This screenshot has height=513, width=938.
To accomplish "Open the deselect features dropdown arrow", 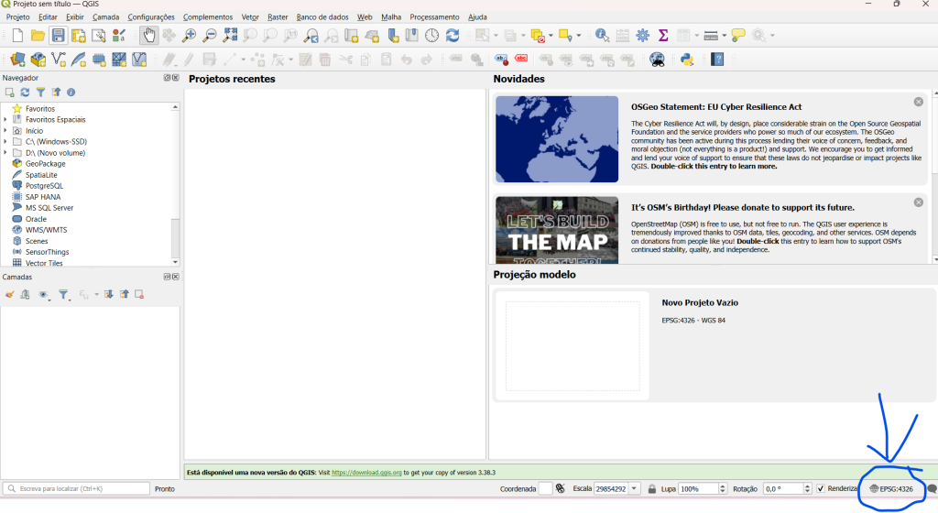I will (x=551, y=36).
